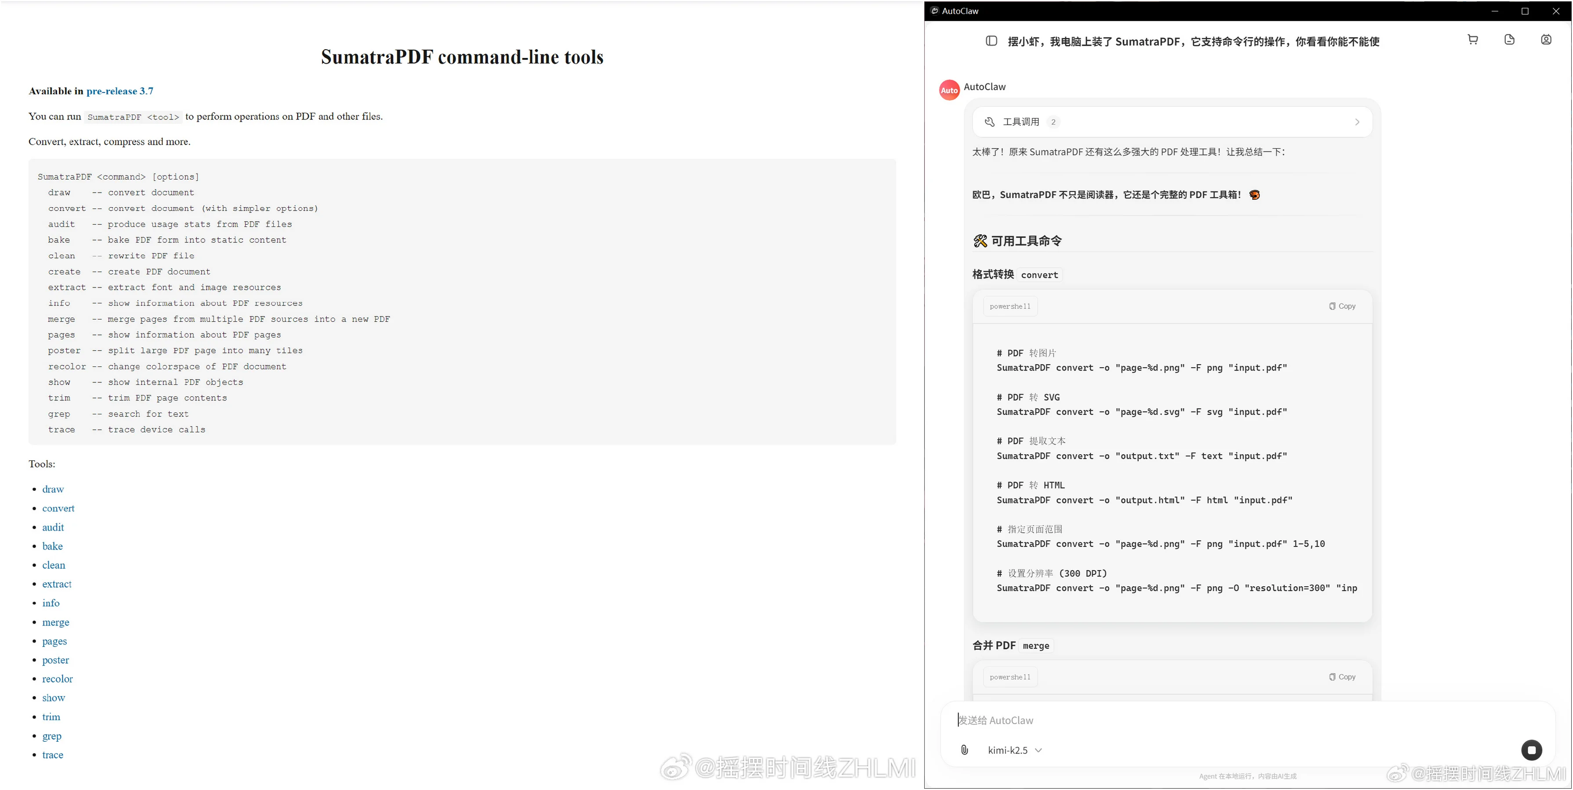Stop generation with the black stop button
1573x790 pixels.
click(x=1531, y=750)
